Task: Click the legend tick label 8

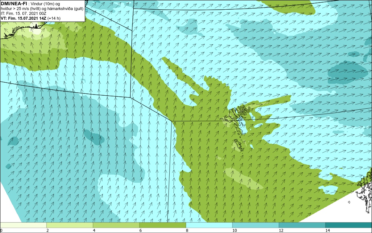Action: pyautogui.click(x=187, y=230)
